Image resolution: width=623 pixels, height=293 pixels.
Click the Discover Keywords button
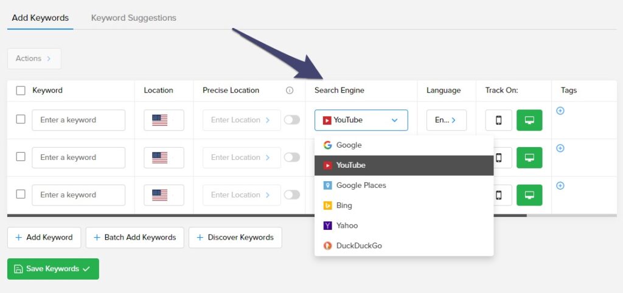(x=235, y=238)
